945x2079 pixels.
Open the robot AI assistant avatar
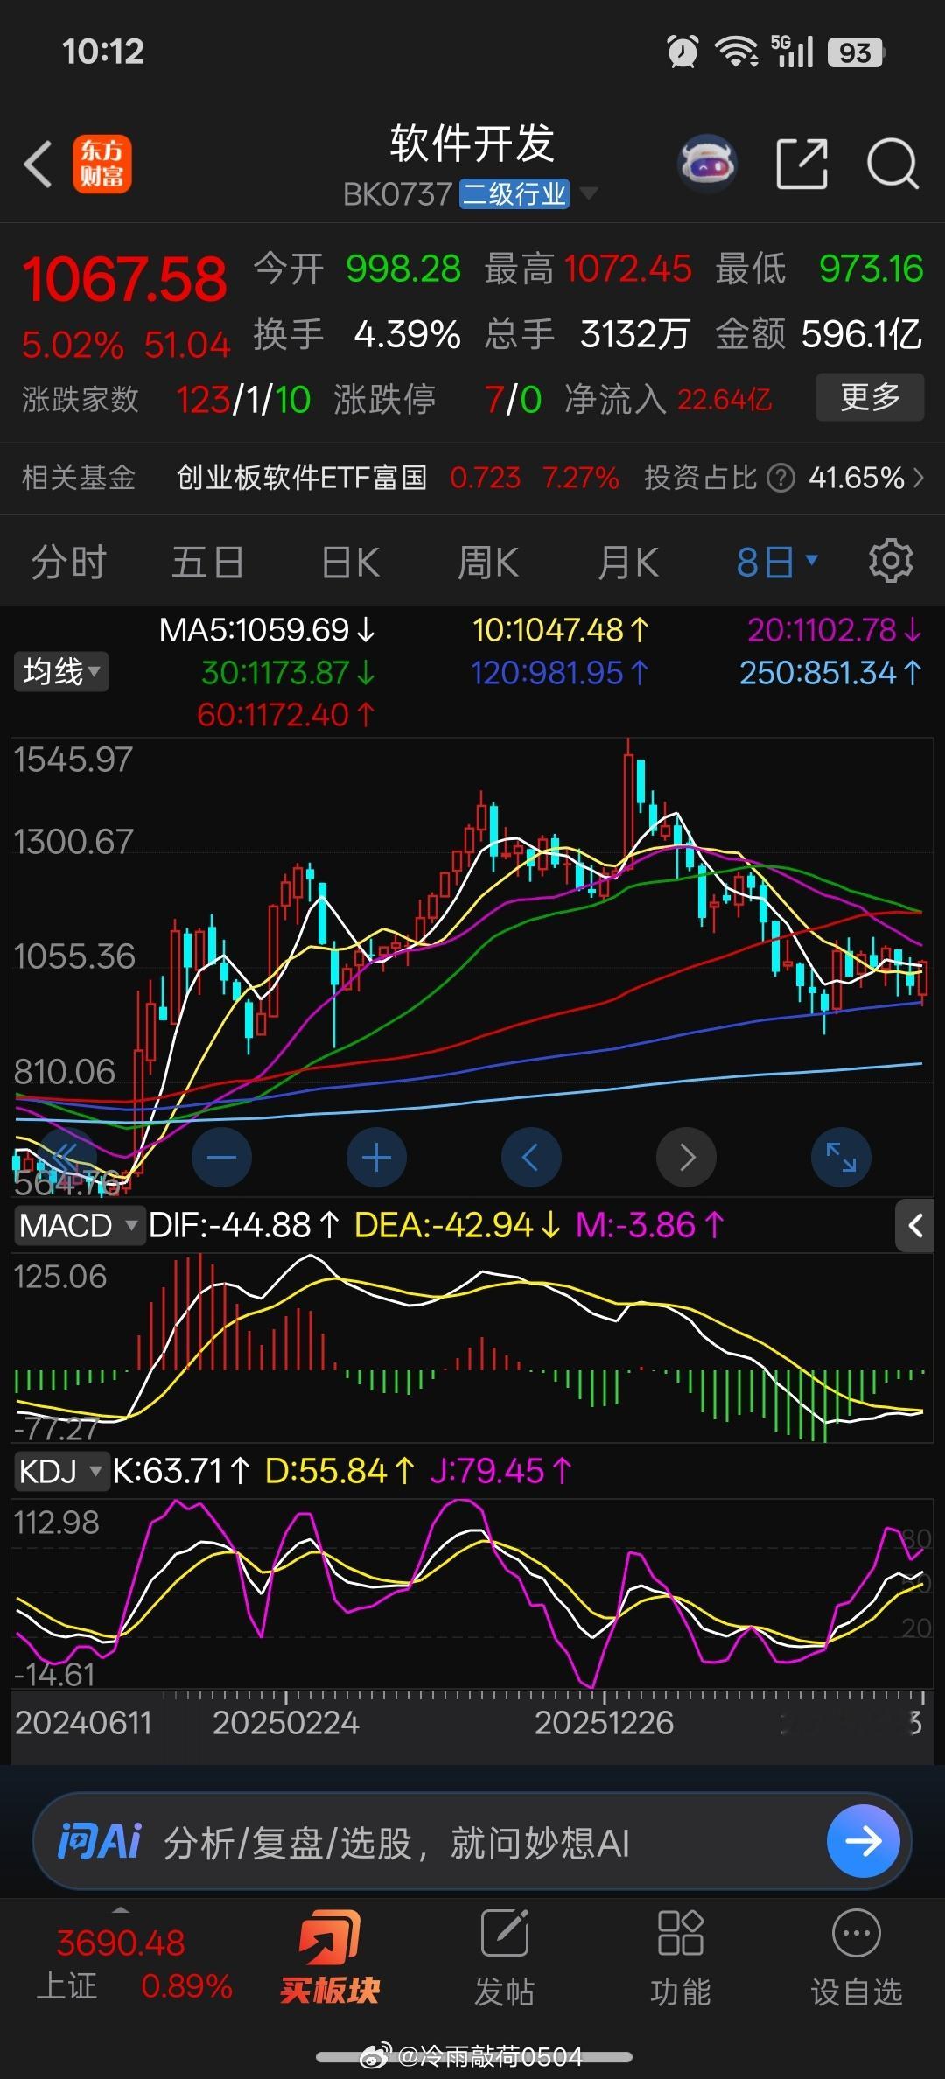pos(707,164)
